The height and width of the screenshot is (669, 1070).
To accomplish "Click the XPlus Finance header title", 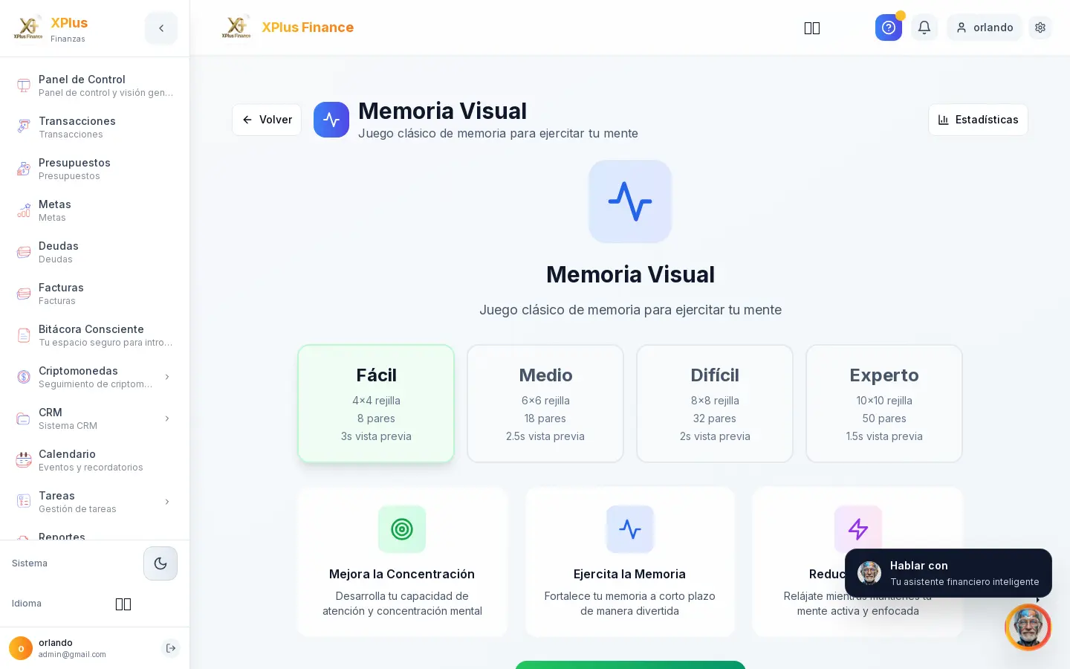I will [308, 28].
